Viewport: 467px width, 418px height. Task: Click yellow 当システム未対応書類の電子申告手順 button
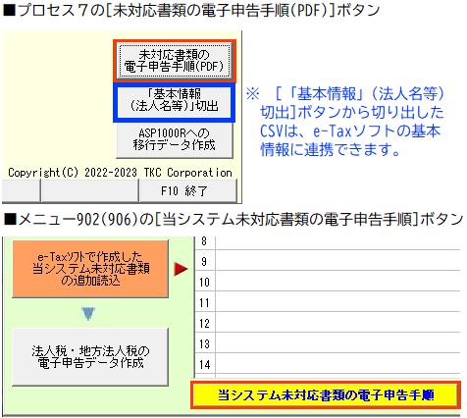tap(326, 395)
